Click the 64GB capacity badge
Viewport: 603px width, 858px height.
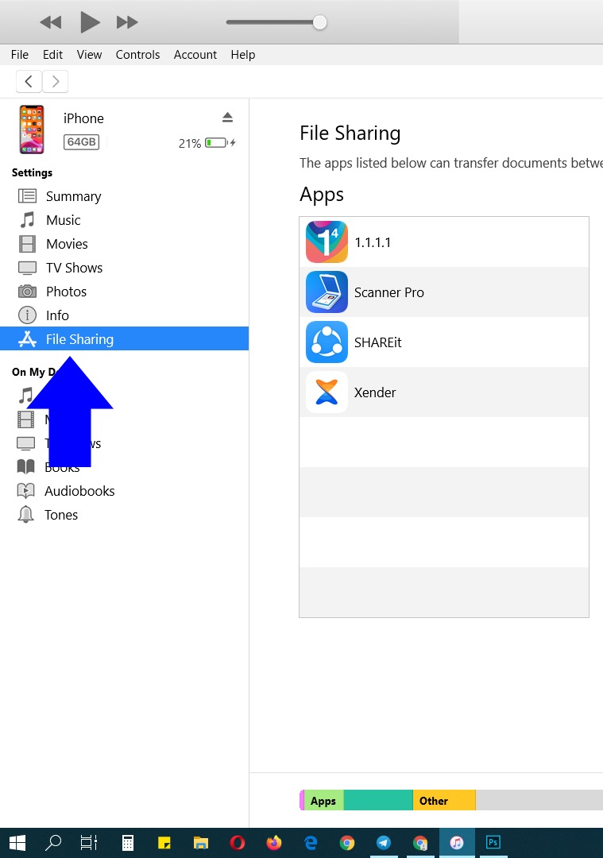coord(82,141)
